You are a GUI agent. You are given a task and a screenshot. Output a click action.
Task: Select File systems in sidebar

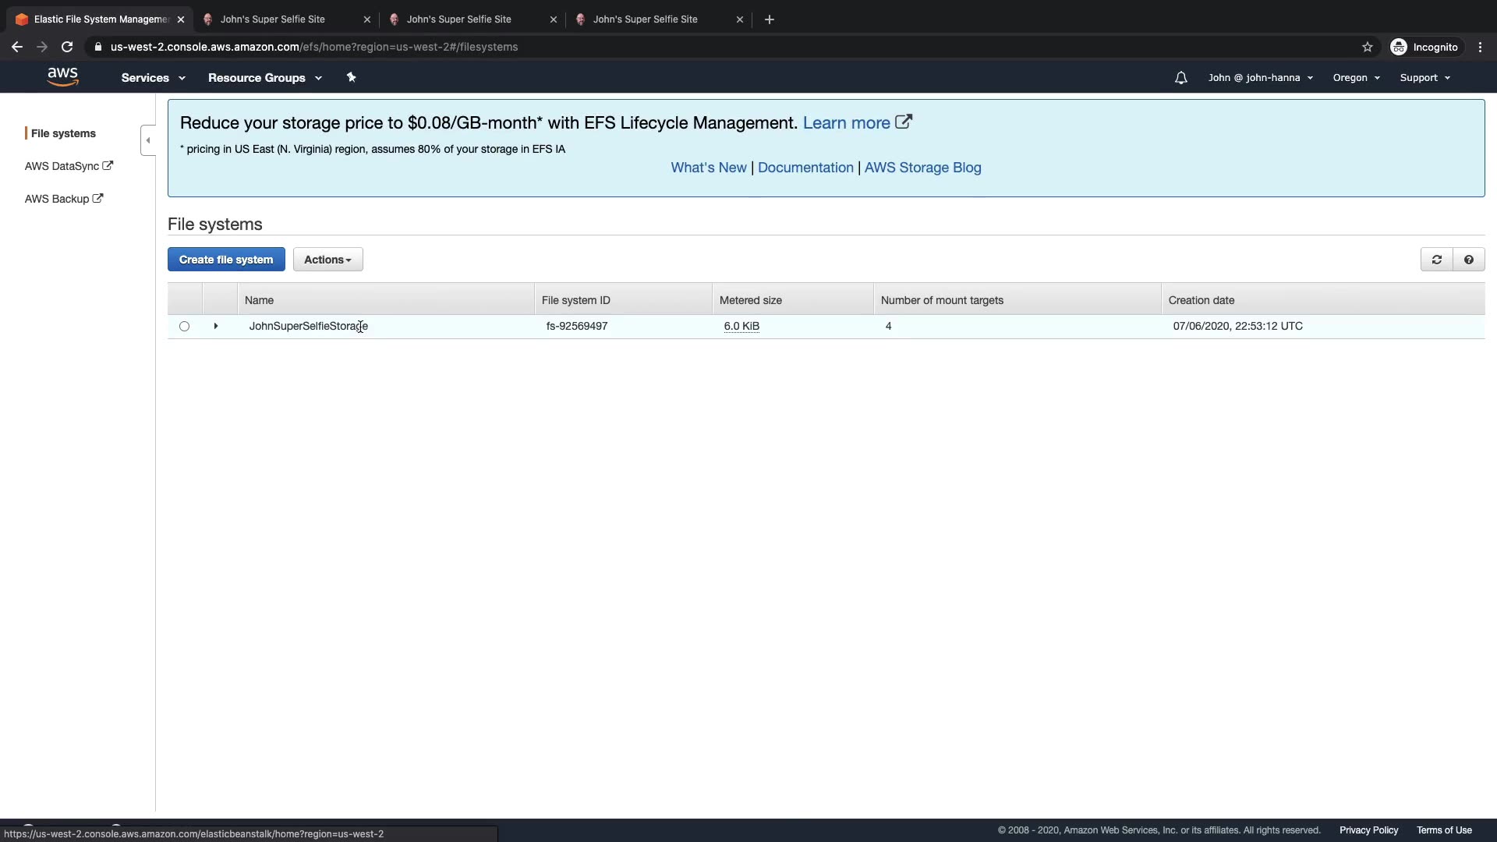tap(63, 133)
